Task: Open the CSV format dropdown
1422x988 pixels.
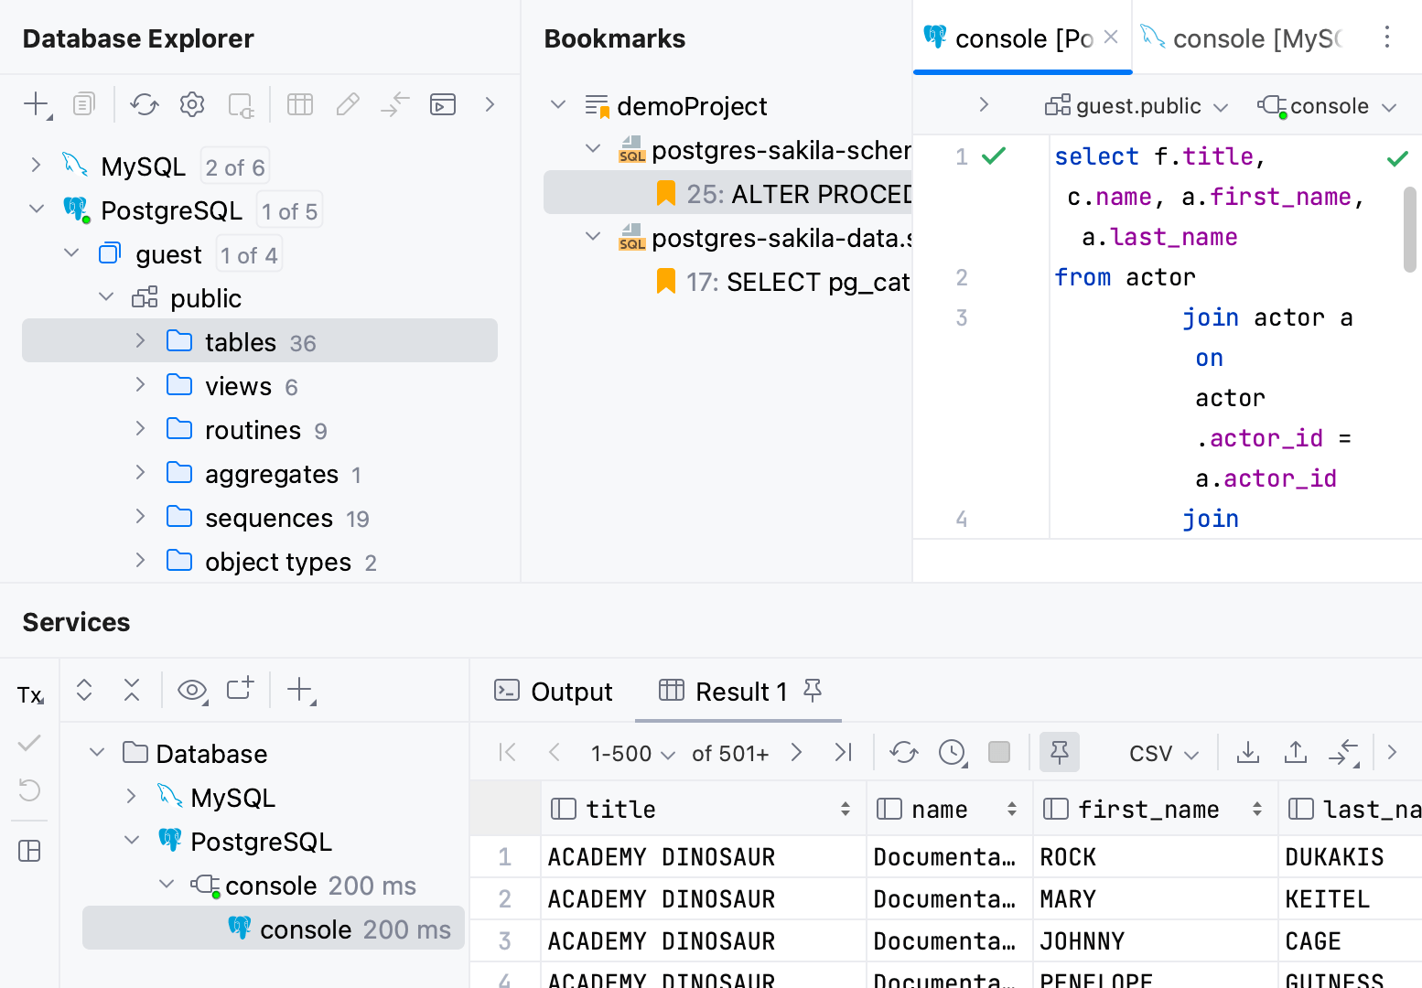Action: (x=1159, y=752)
